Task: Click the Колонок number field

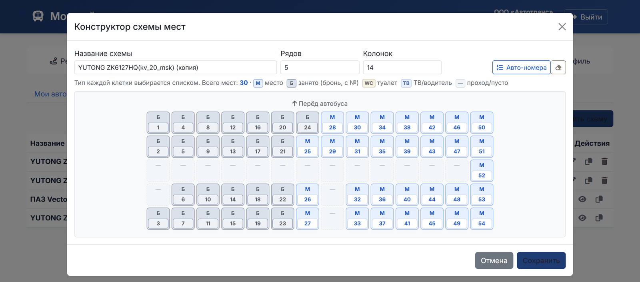Action: [x=402, y=67]
